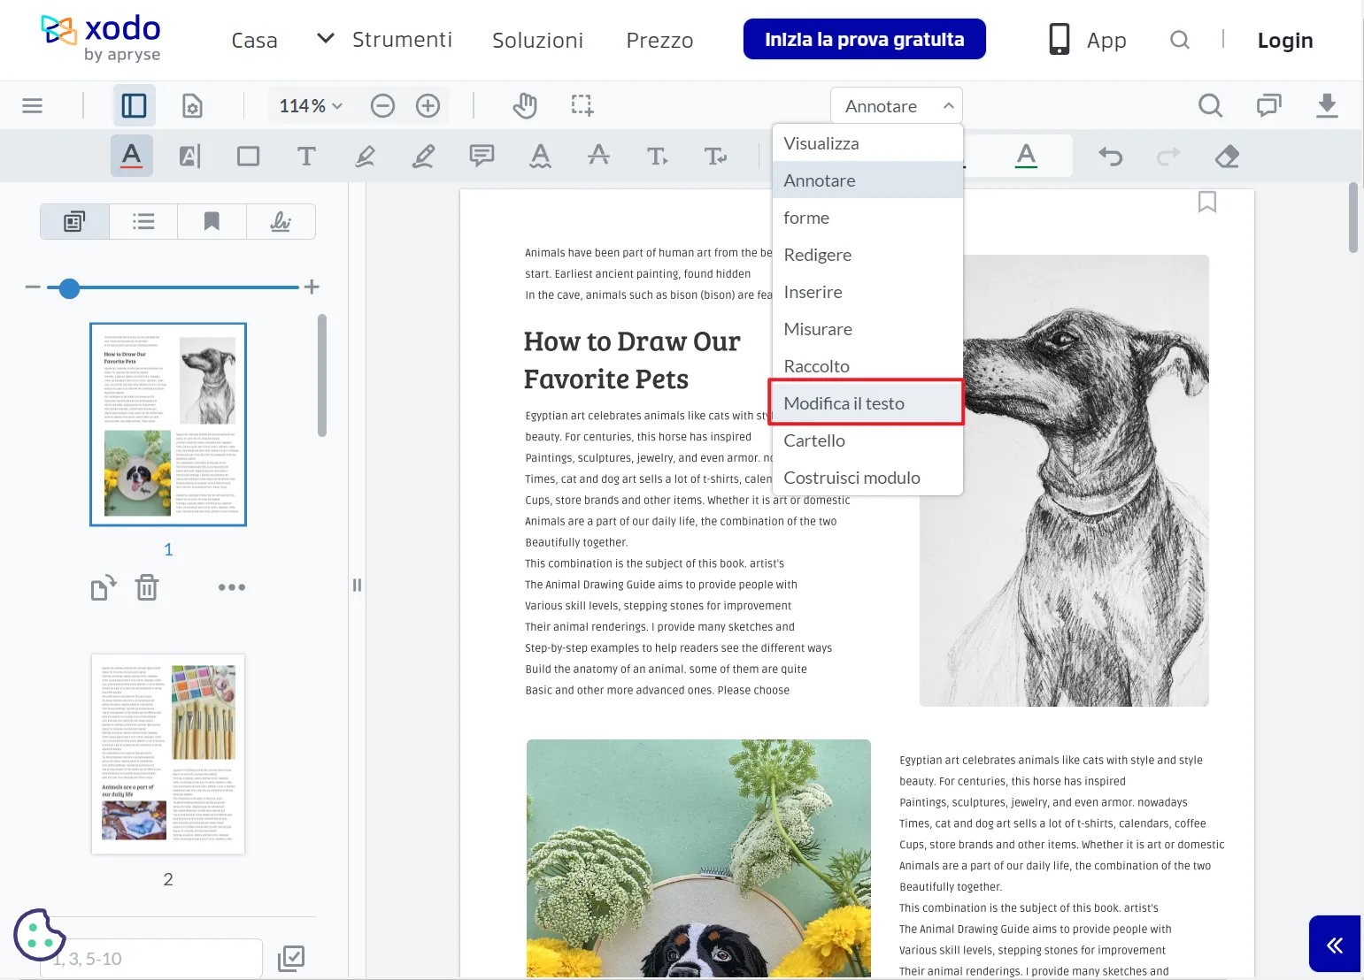Zoom out with the minus circle icon
This screenshot has height=980, width=1364.
(x=382, y=106)
